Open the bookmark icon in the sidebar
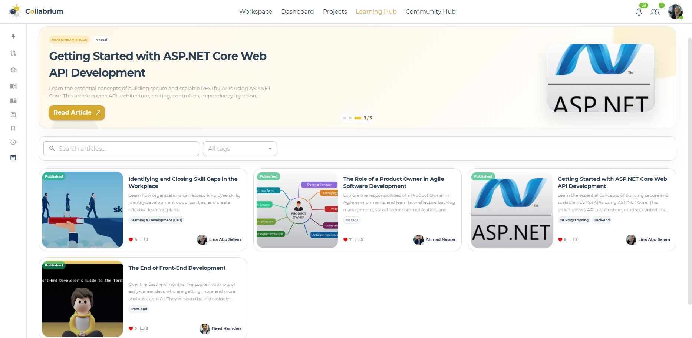The image size is (692, 338). [13, 128]
